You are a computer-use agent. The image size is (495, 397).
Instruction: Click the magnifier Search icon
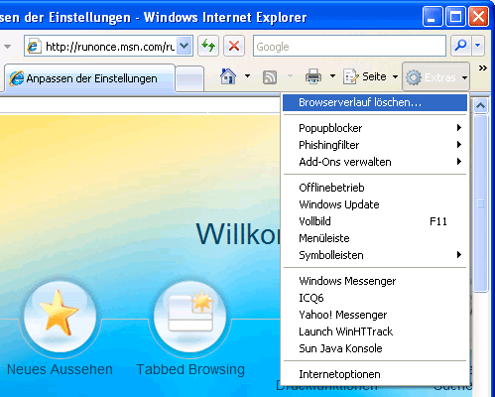(460, 46)
